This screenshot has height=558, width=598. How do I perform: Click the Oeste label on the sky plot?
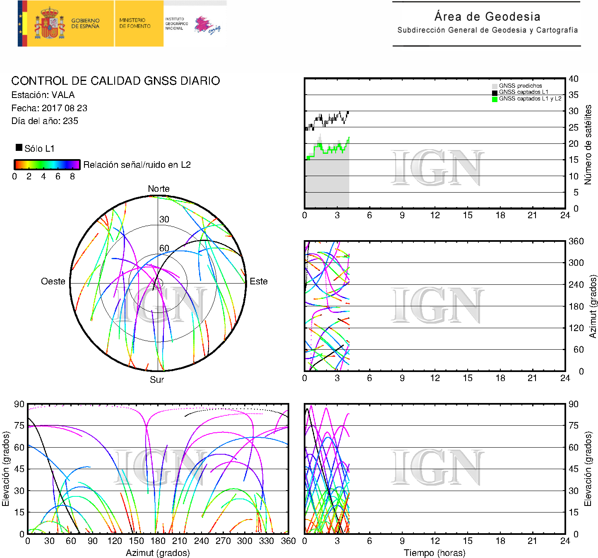[53, 281]
